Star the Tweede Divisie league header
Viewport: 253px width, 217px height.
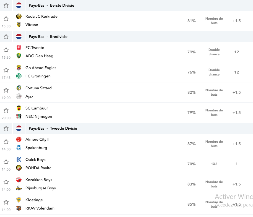[6, 128]
